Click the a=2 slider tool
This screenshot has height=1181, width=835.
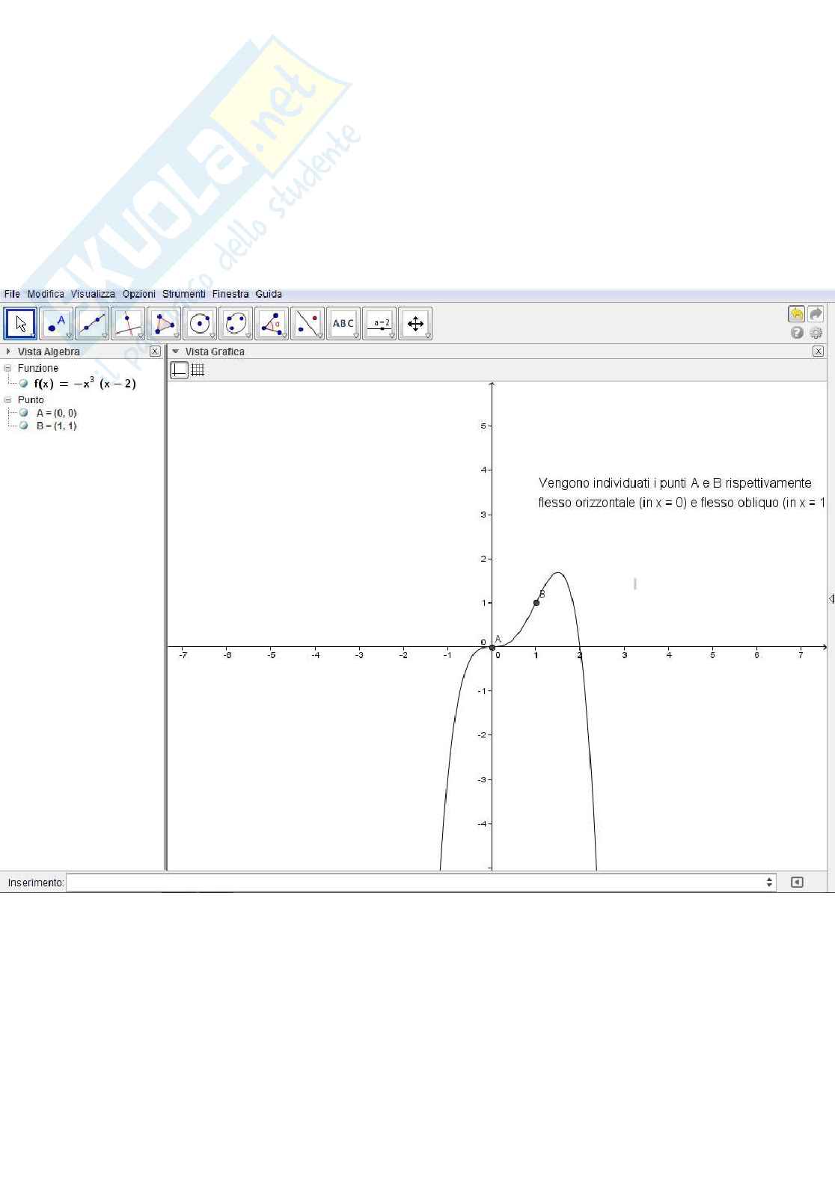click(x=381, y=324)
